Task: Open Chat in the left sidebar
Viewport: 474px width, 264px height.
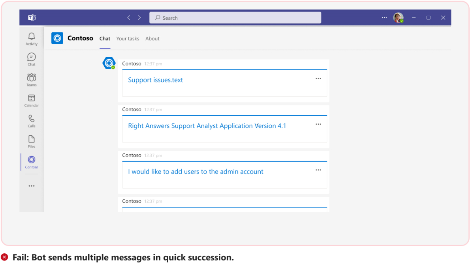Action: click(x=32, y=57)
